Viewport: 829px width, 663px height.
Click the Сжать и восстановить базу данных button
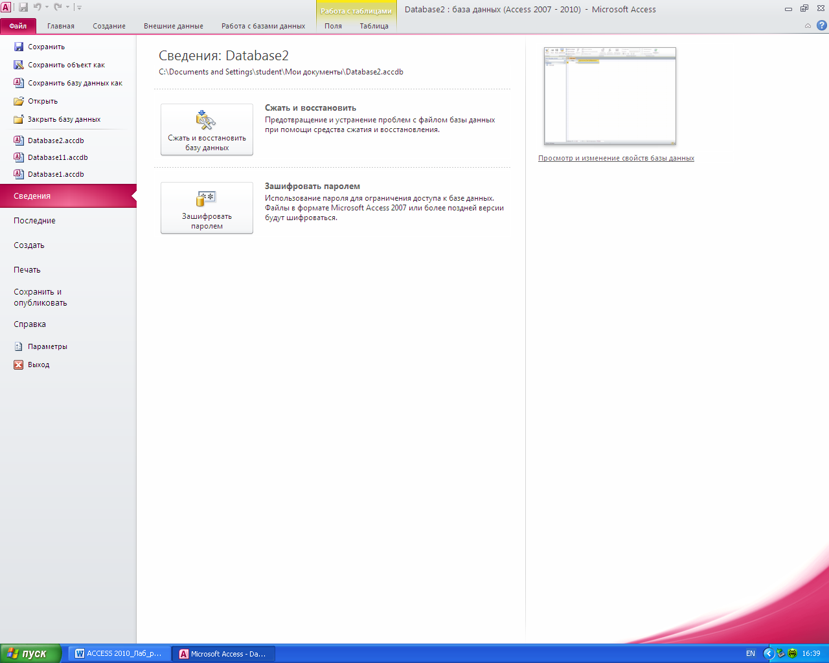coord(207,129)
